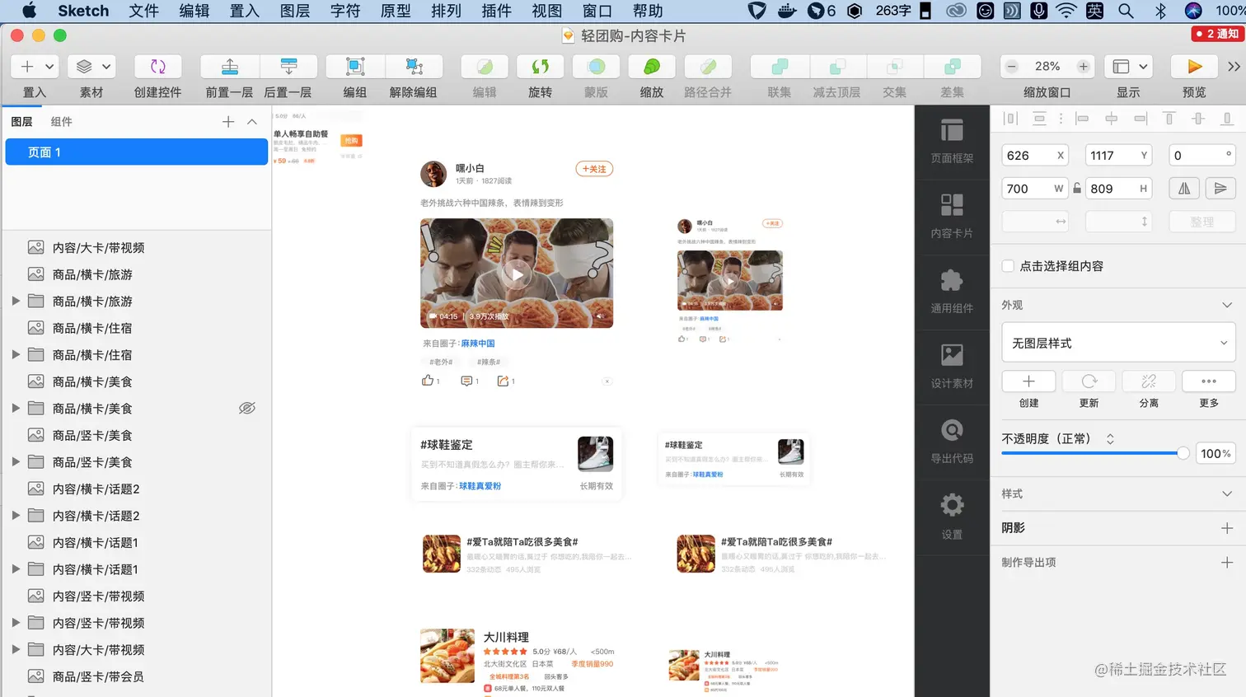Bring layer forward with 前置一层
Image resolution: width=1246 pixels, height=697 pixels.
point(230,67)
